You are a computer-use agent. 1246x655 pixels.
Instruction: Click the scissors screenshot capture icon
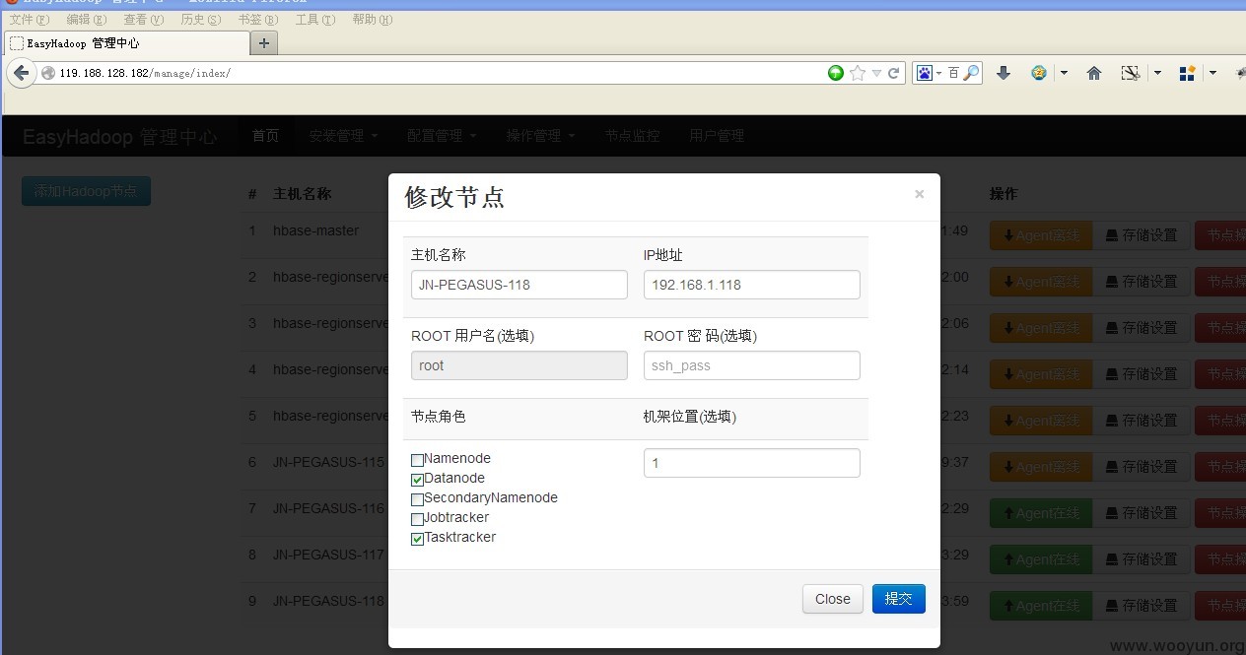1131,73
